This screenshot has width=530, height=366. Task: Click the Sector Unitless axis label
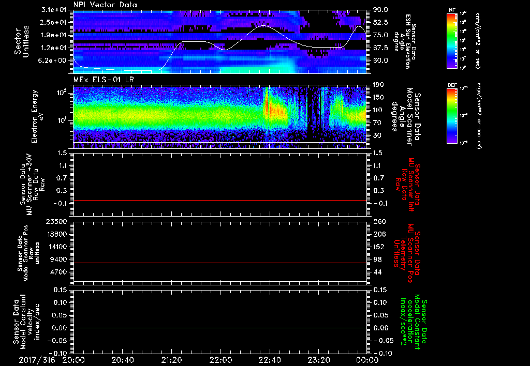point(21,41)
